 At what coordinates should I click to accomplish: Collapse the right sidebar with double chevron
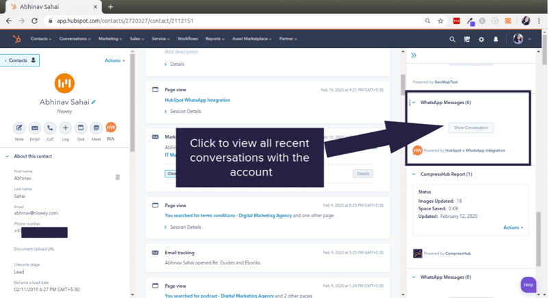coord(414,55)
